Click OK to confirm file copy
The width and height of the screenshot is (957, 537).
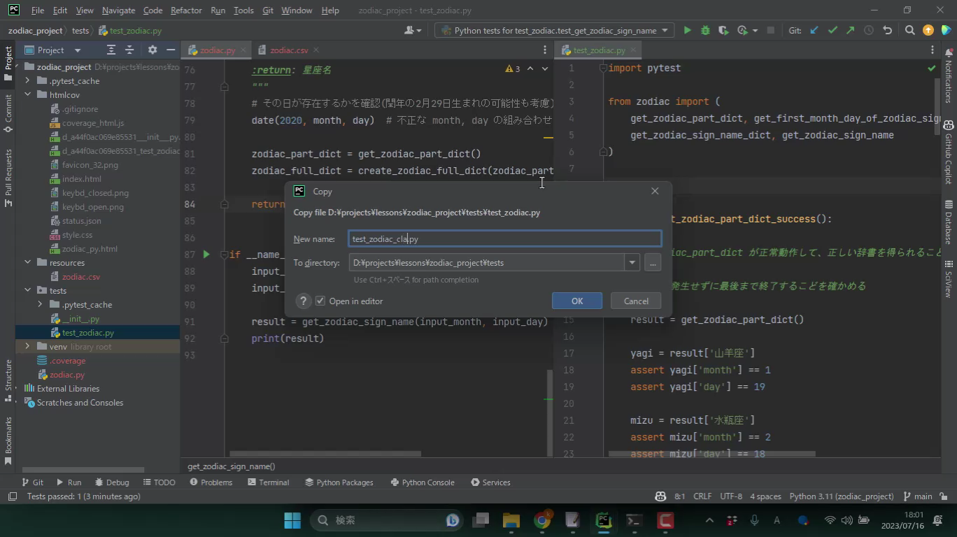(576, 301)
